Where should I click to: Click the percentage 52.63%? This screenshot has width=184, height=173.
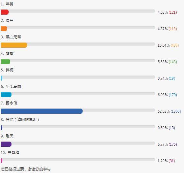(x=164, y=111)
